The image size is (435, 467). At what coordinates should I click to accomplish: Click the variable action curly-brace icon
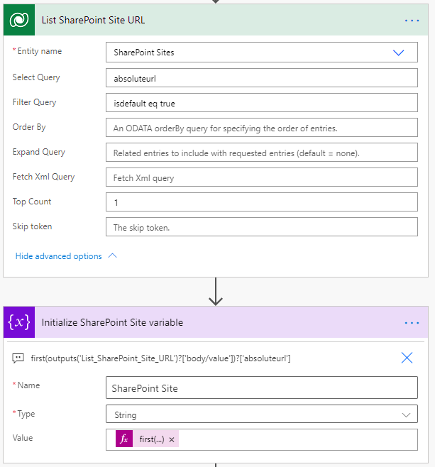tap(19, 322)
